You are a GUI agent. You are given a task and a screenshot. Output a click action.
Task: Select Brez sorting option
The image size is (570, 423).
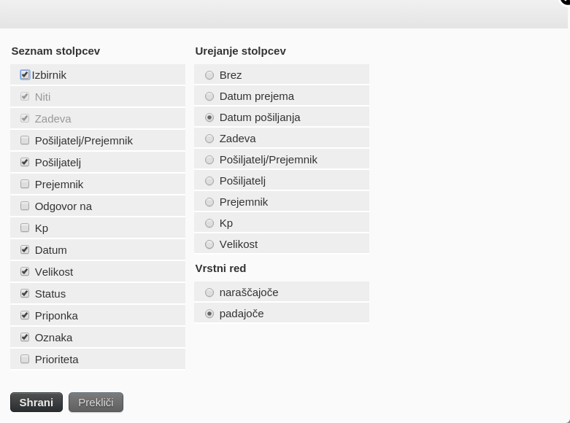pos(209,75)
